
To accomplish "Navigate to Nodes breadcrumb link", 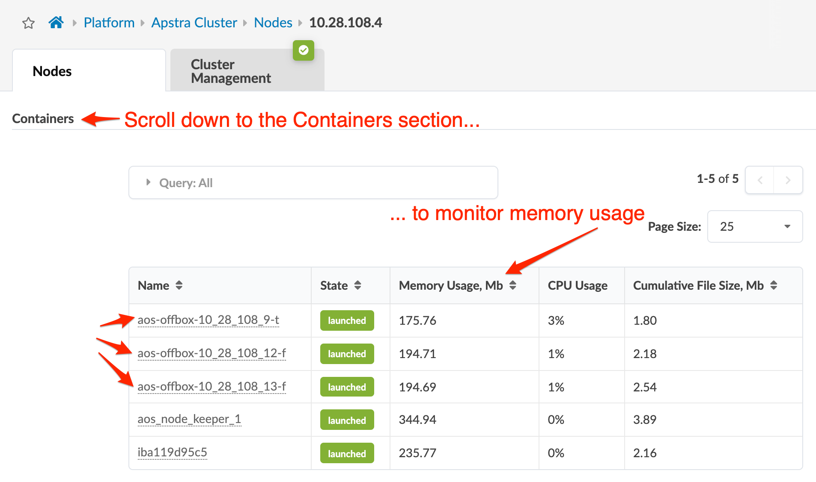I will pos(273,23).
